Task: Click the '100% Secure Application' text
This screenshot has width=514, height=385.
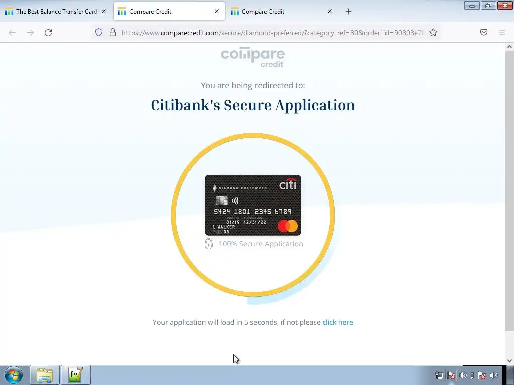Action: coord(261,244)
